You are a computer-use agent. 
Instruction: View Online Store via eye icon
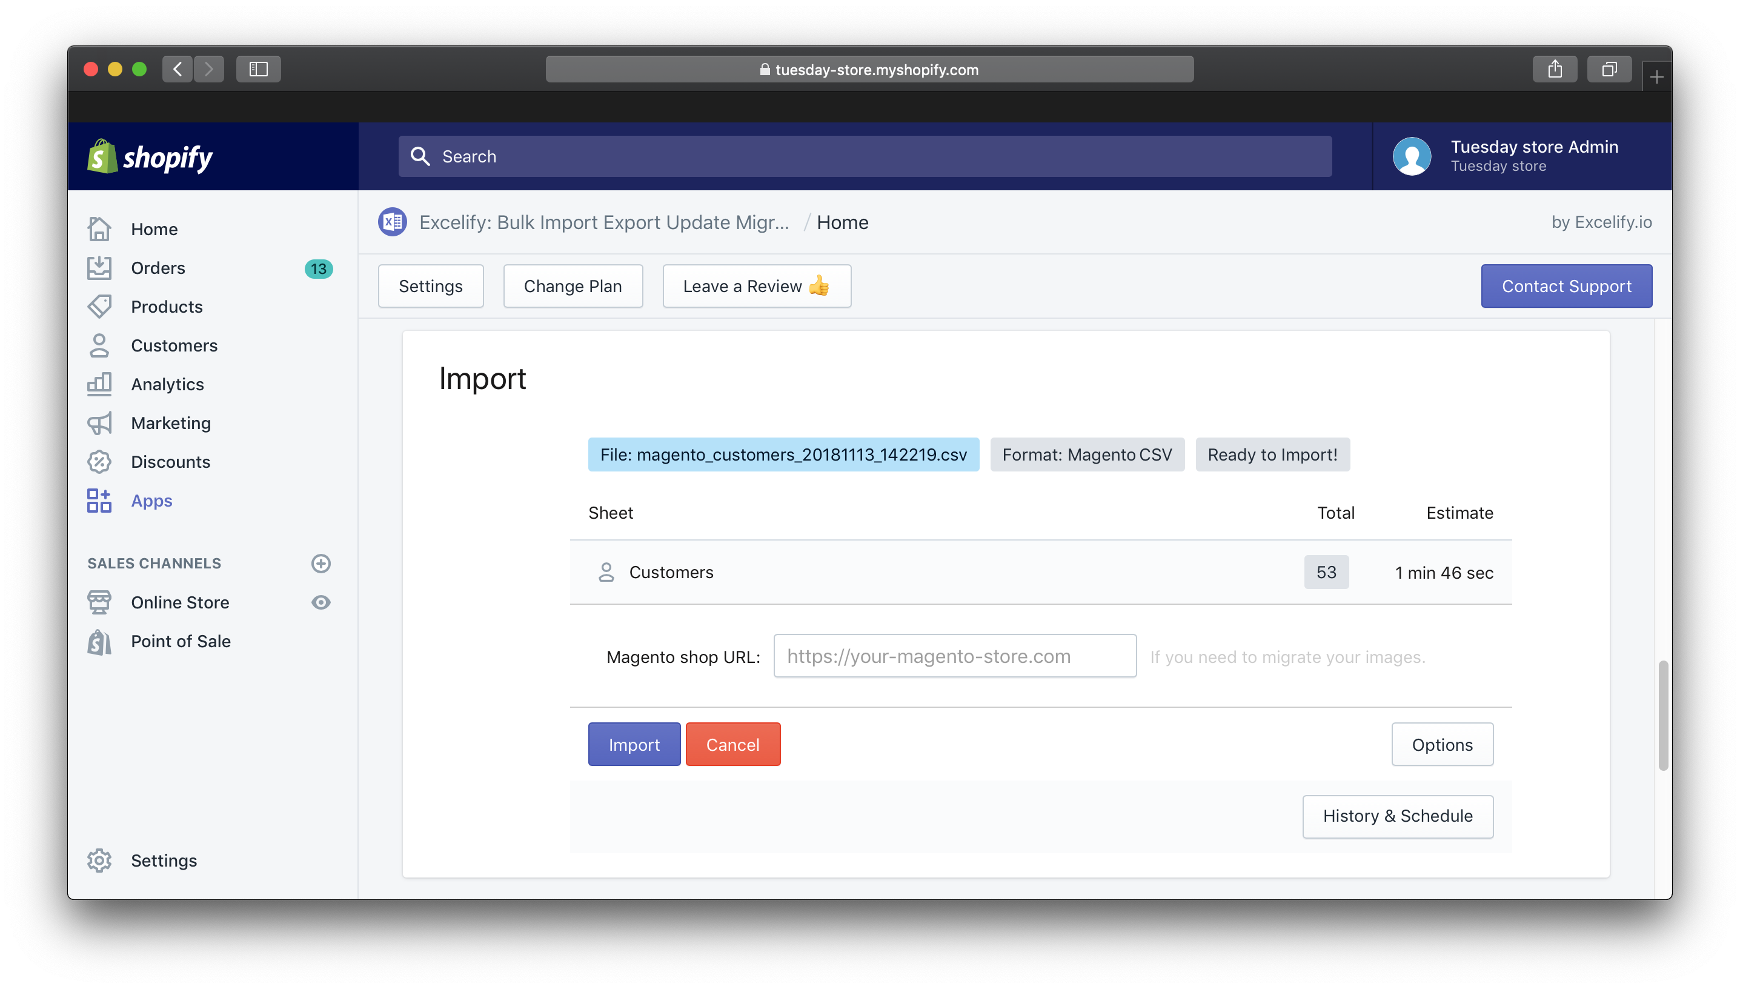point(320,602)
